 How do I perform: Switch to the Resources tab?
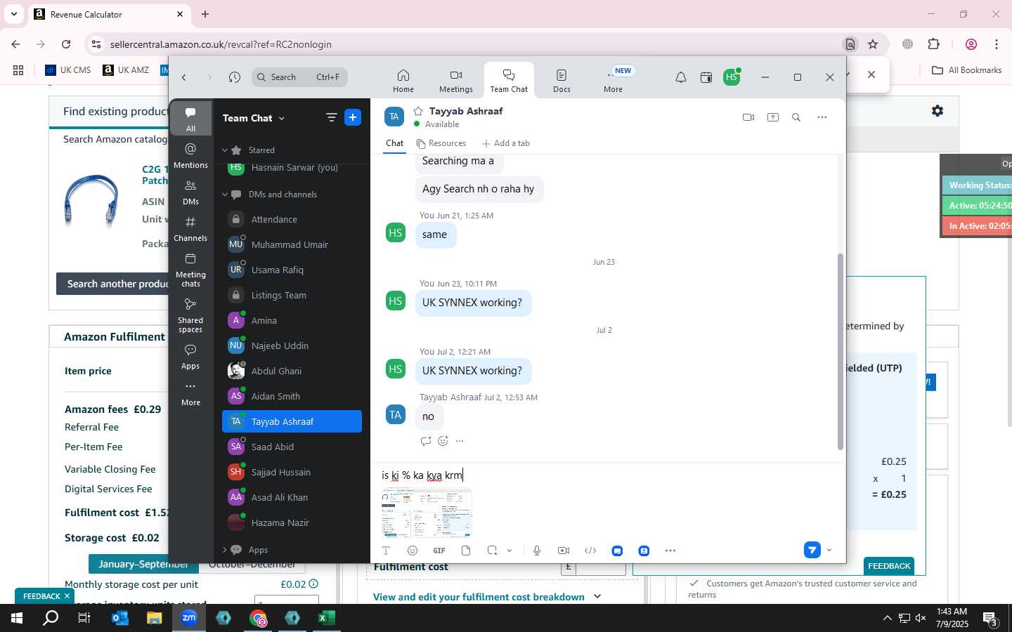point(441,143)
